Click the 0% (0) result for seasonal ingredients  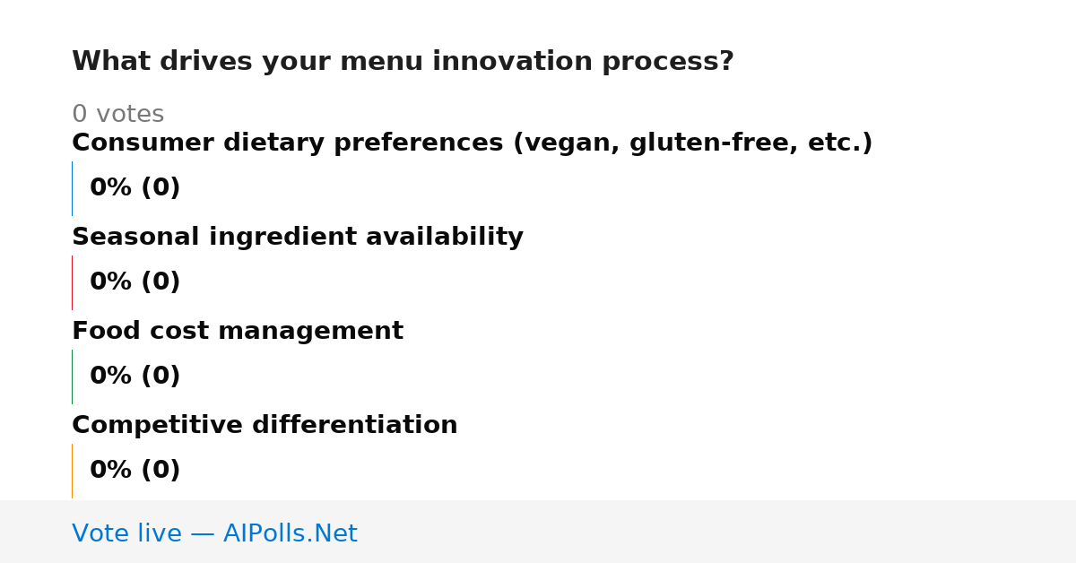(x=135, y=282)
